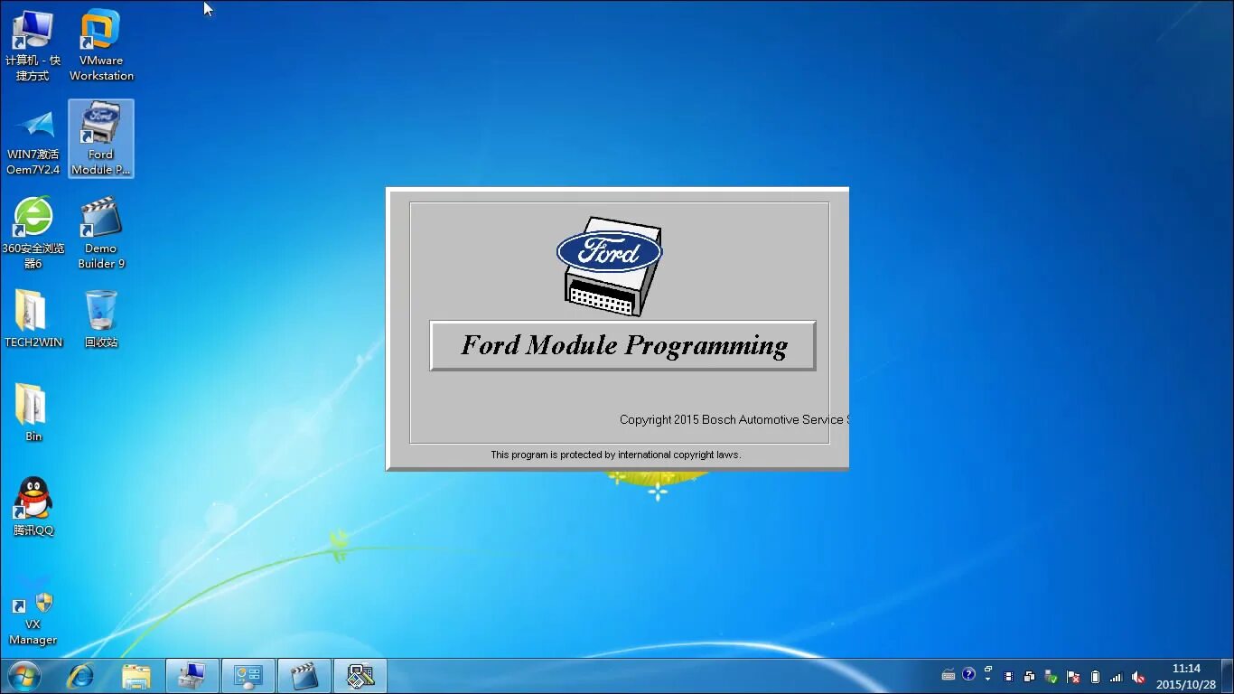Viewport: 1234px width, 694px height.
Task: Launch Internet Explorer from the taskbar
Action: (x=80, y=676)
